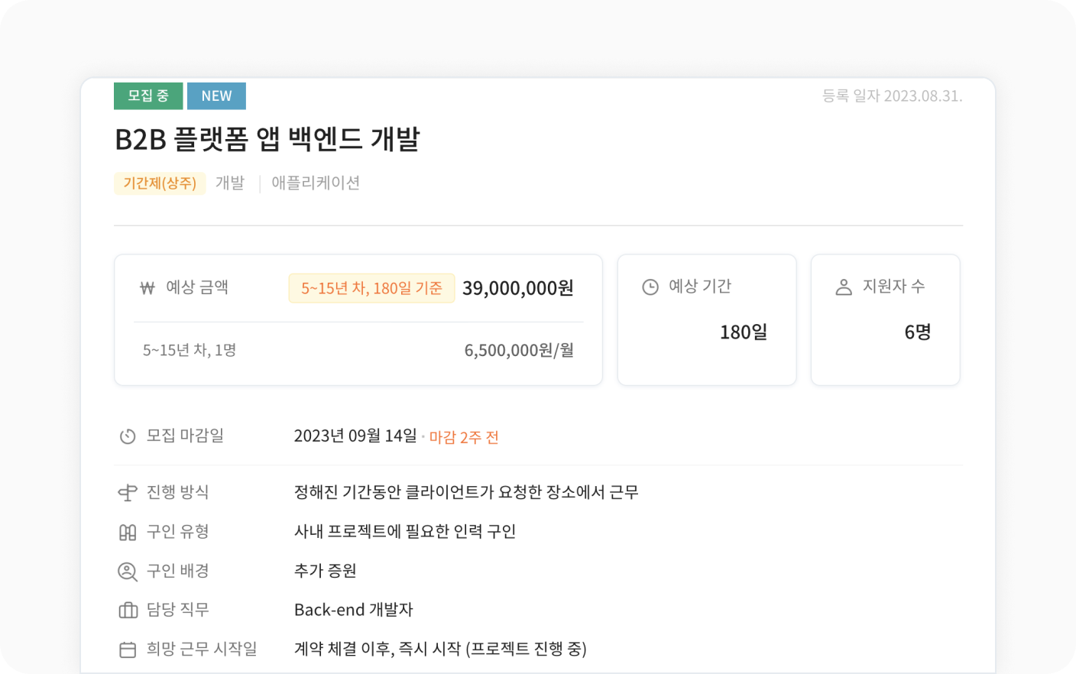Screen dimensions: 1076x674
Task: Click the person-search icon beside 구인 배경
Action: tap(128, 572)
